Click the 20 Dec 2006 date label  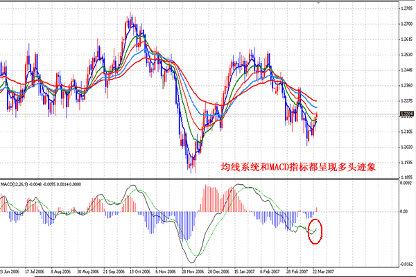pos(218,271)
